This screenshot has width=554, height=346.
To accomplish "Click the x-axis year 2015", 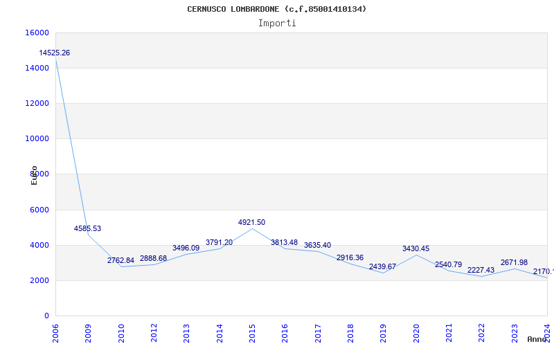I will point(252,334).
